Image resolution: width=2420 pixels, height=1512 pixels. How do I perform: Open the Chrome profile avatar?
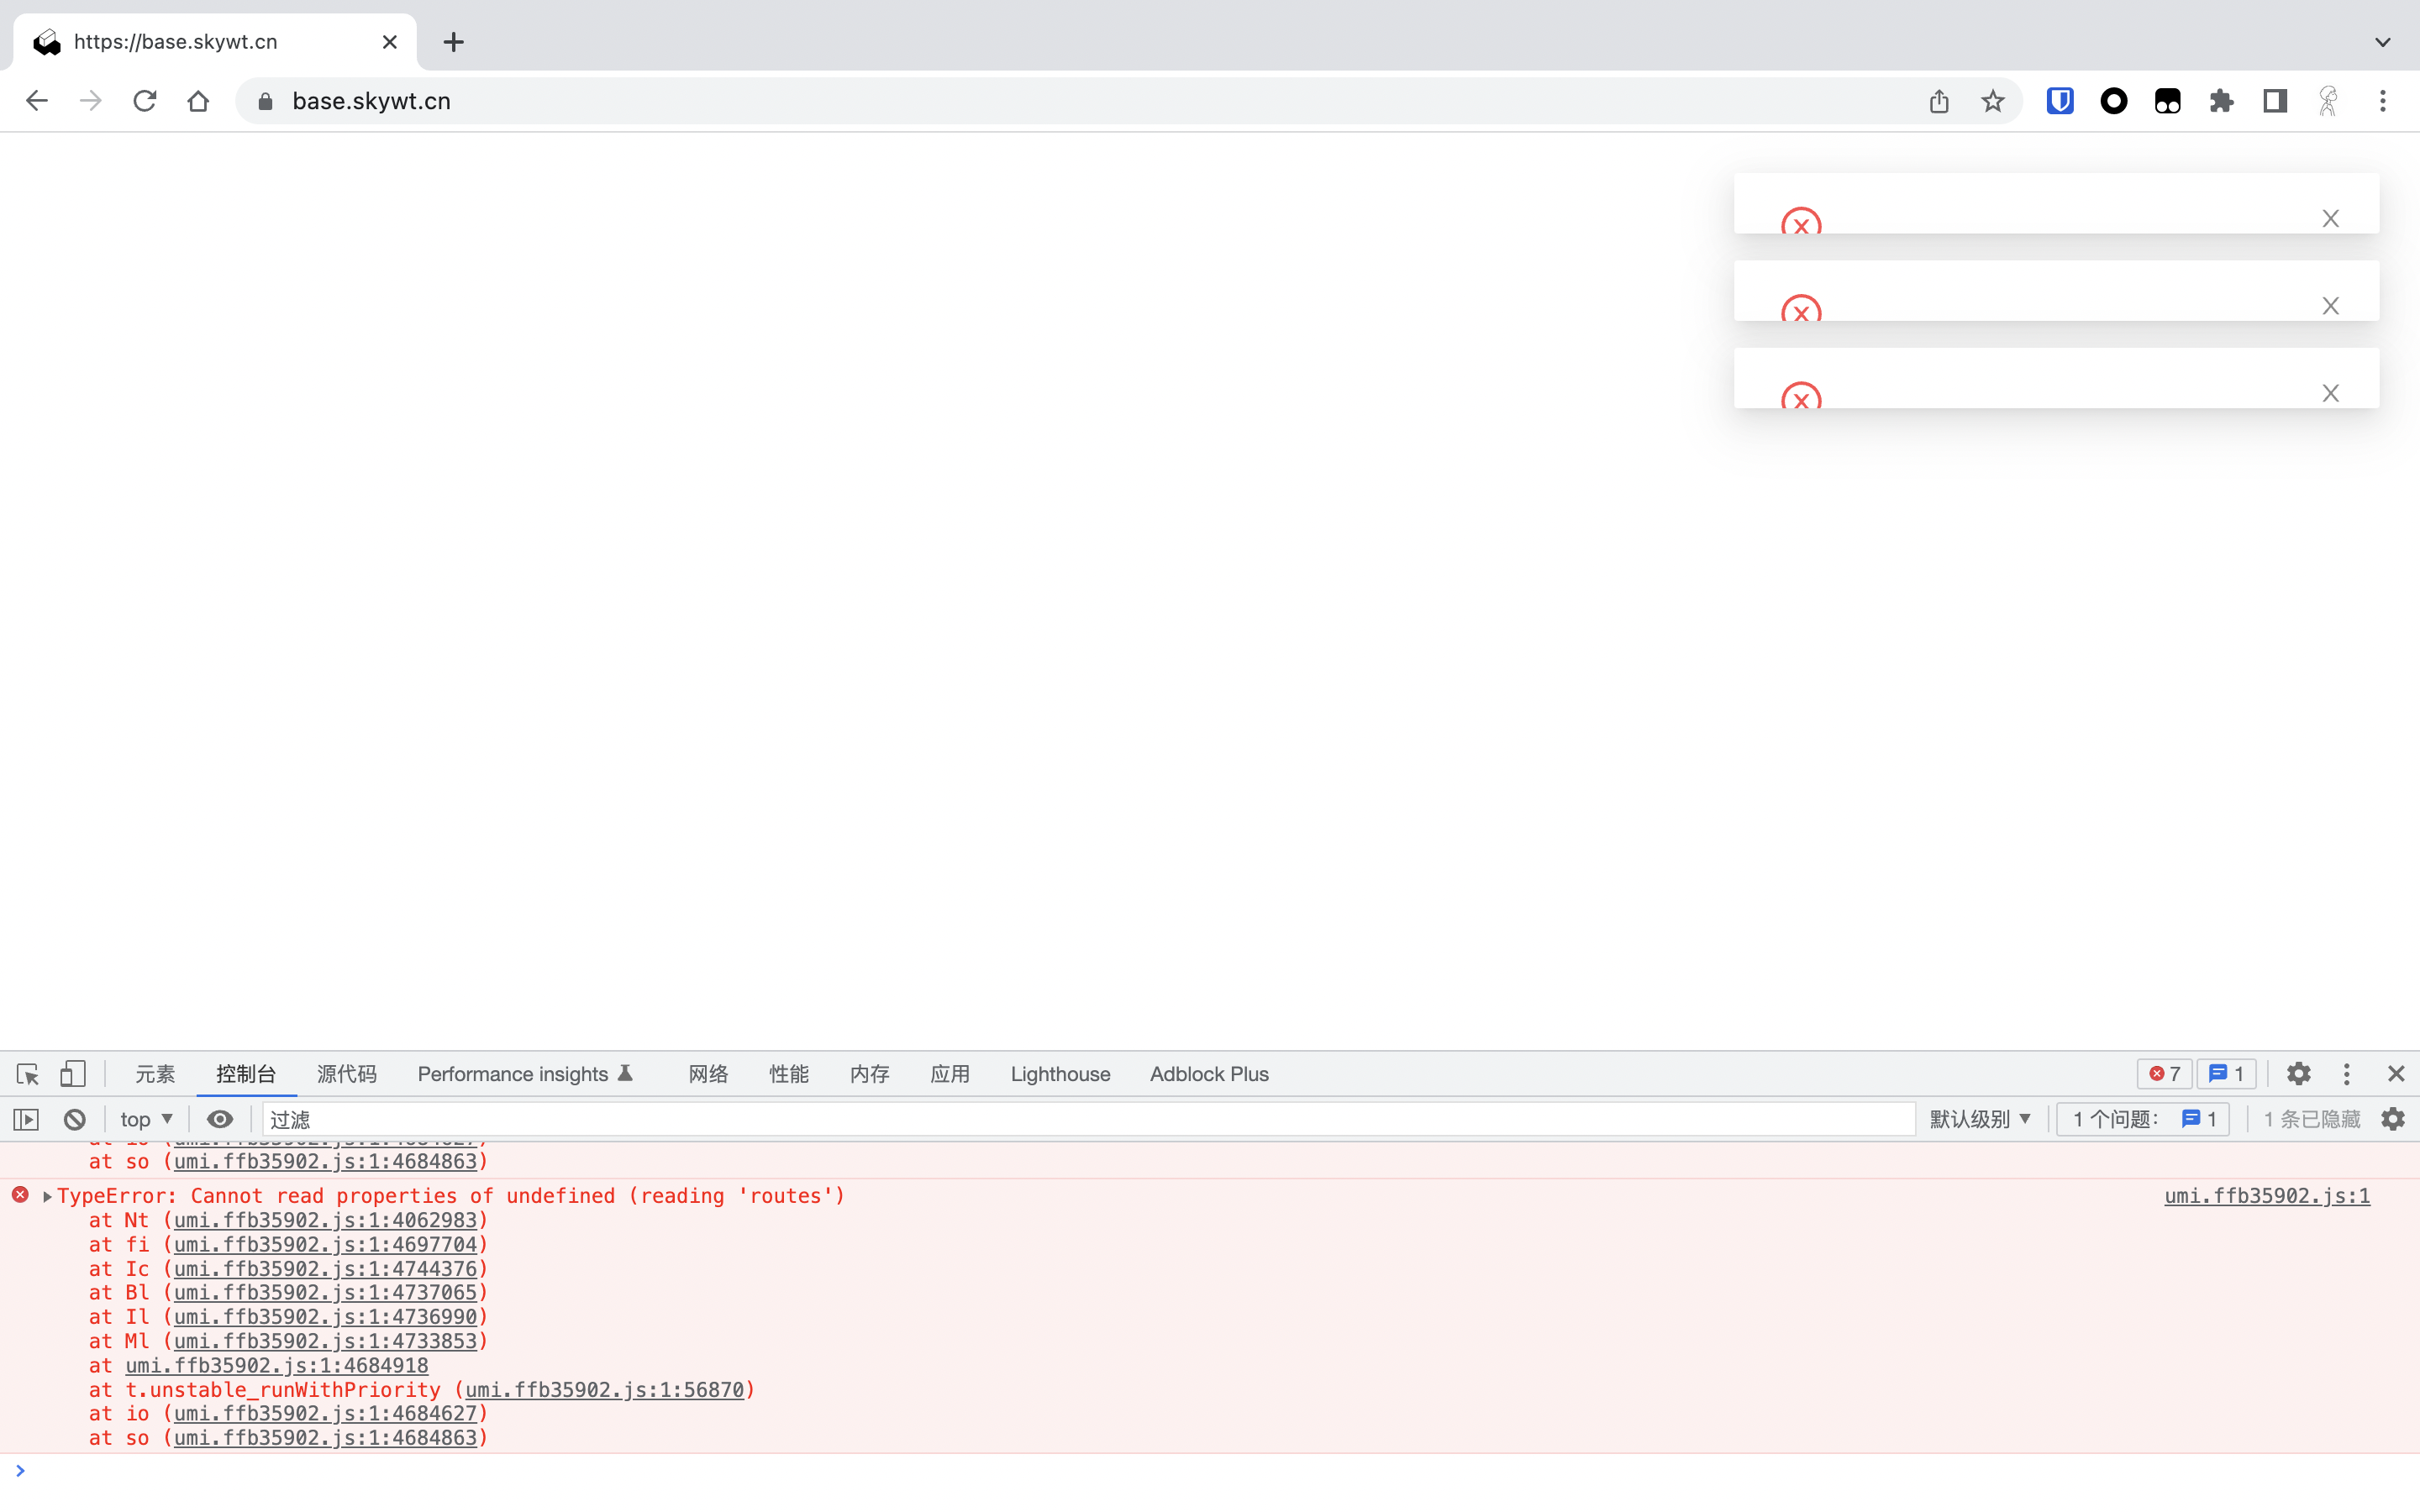coord(2328,101)
